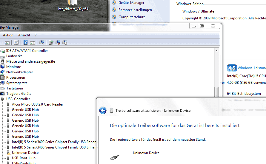This screenshot has height=164, width=266.
Task: Minimize the Geräte-Manager window
Action: pyautogui.click(x=194, y=26)
